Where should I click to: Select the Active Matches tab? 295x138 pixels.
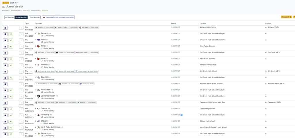click(21, 17)
